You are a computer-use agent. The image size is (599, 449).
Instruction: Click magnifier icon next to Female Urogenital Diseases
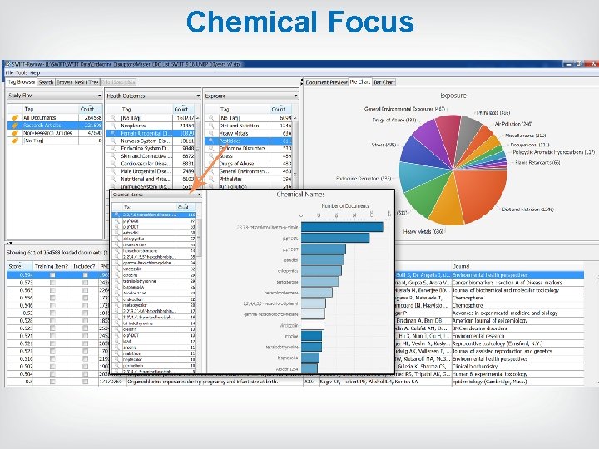coord(113,133)
